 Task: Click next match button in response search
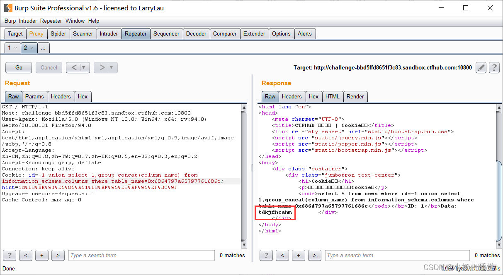pos(315,255)
